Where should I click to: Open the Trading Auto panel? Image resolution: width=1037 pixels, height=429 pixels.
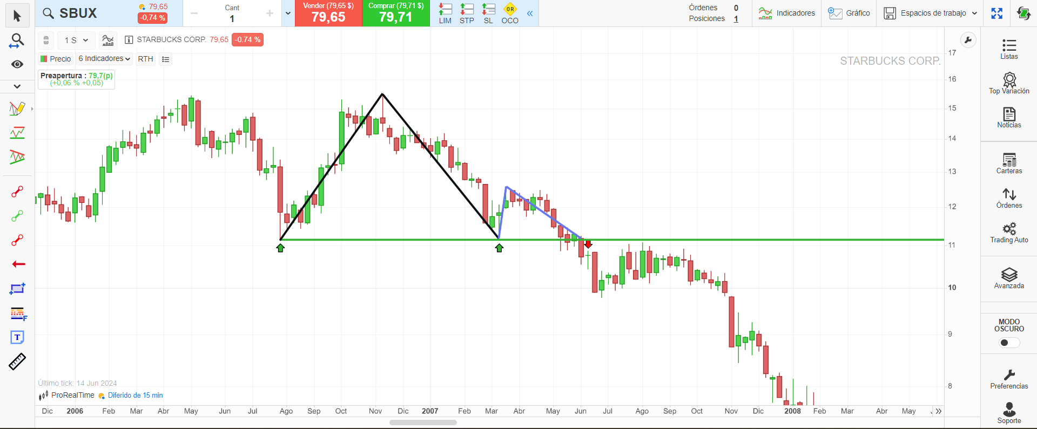point(1009,232)
